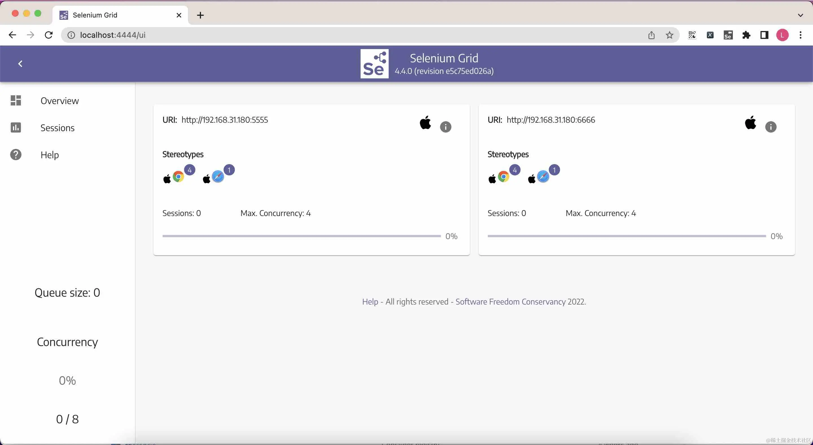This screenshot has height=445, width=813.
Task: Open the Extensions puzzle menu
Action: [746, 35]
